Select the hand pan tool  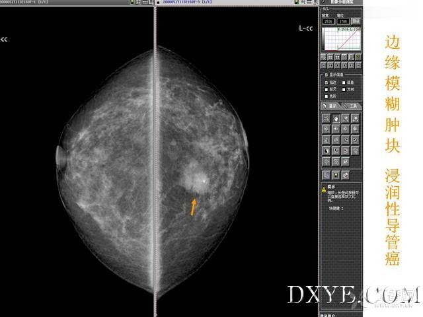tap(336, 119)
